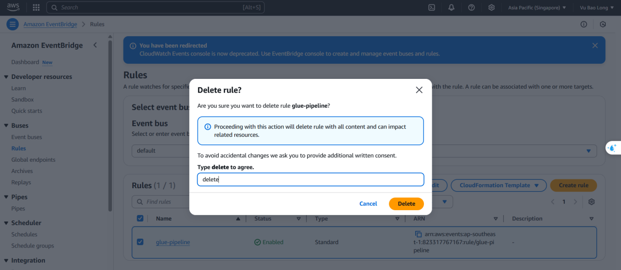Open the notifications bell

click(451, 7)
